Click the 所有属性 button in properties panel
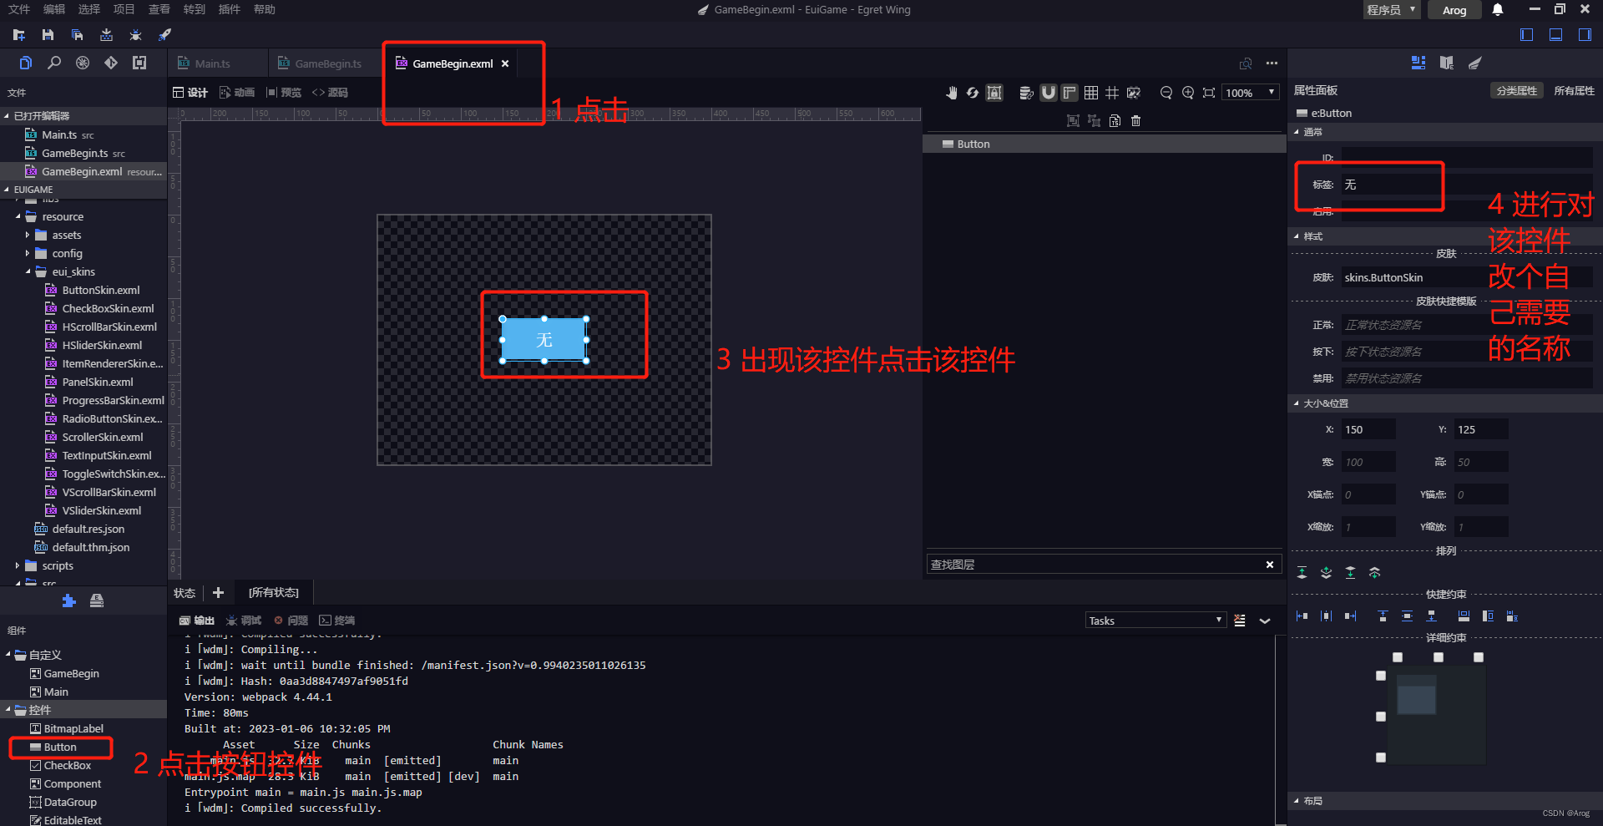This screenshot has width=1603, height=826. pyautogui.click(x=1574, y=89)
